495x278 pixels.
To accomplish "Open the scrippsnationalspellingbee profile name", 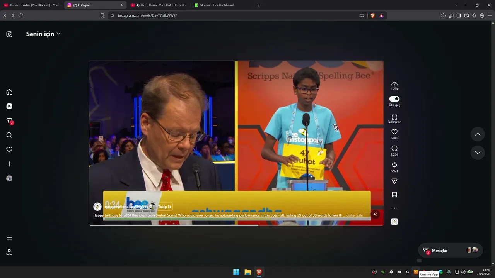I will pyautogui.click(x=126, y=207).
